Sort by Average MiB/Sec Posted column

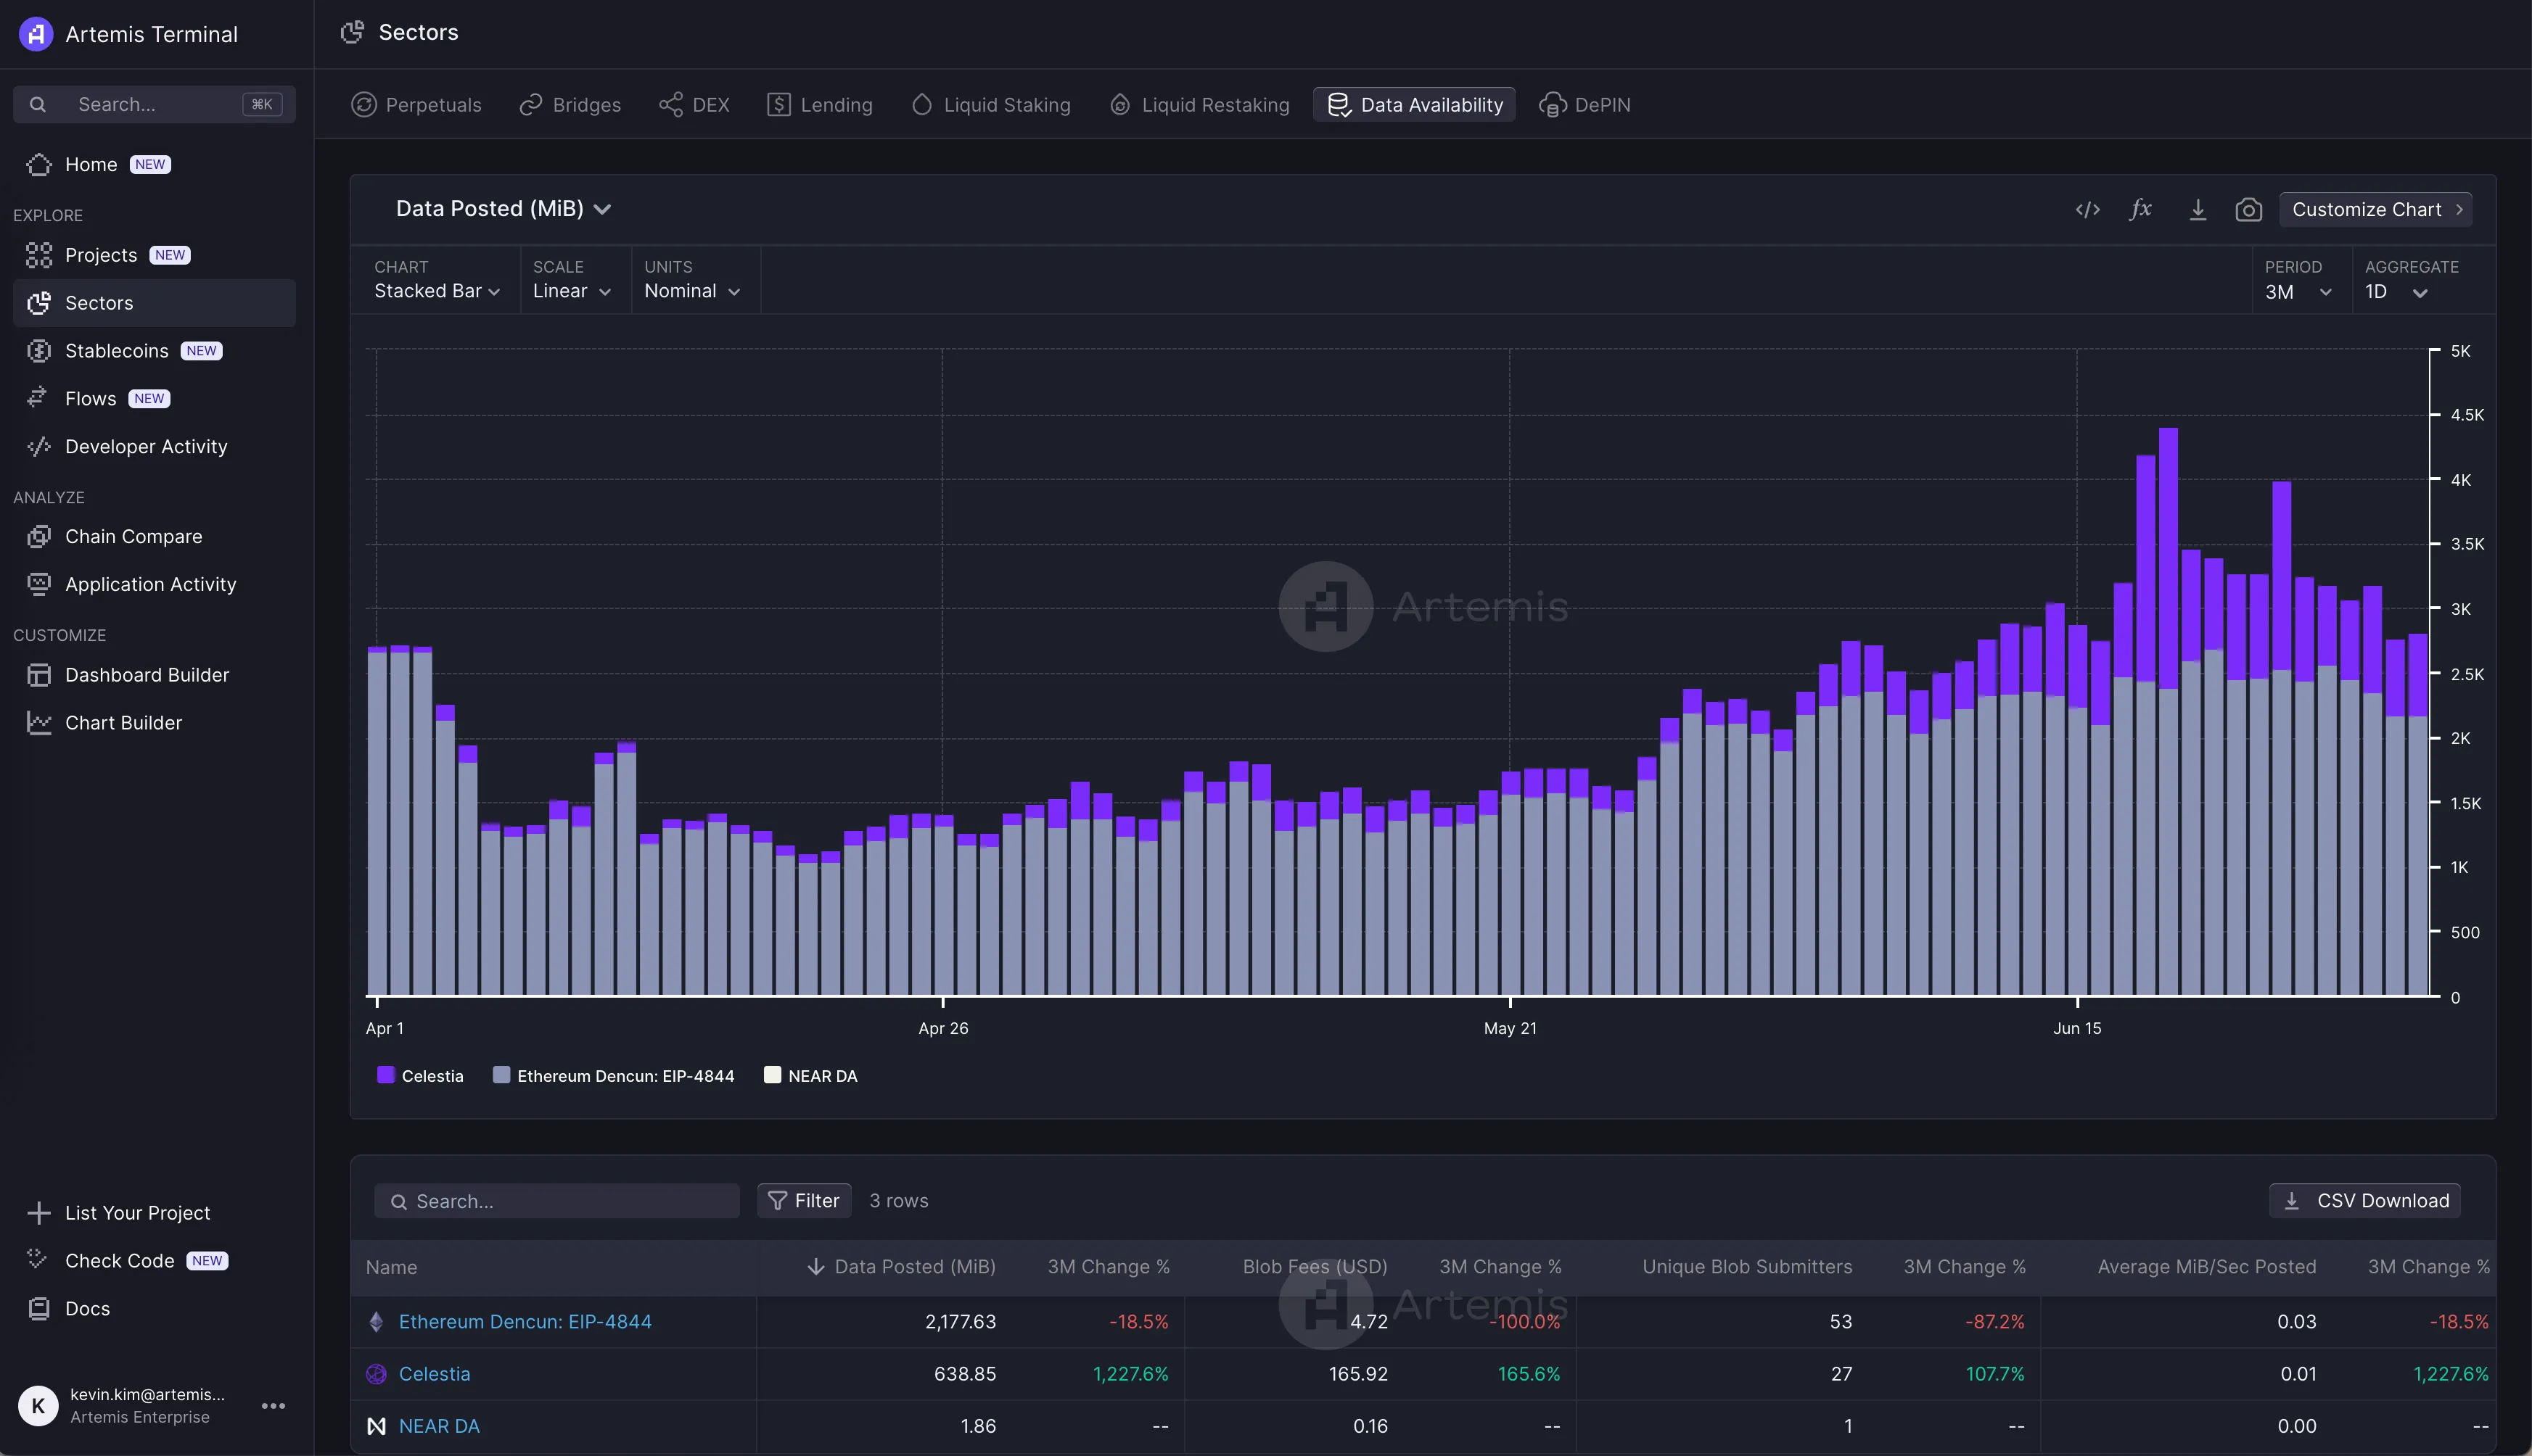[2206, 1267]
